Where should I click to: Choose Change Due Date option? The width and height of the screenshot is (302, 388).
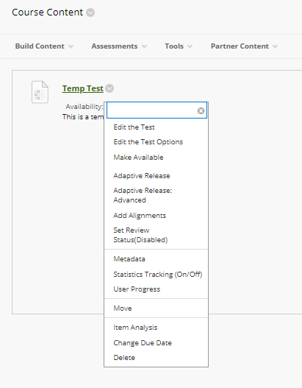point(143,342)
